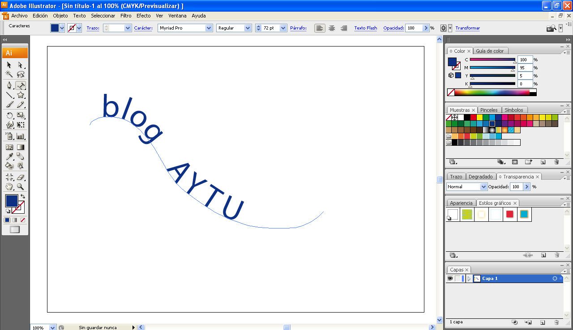Hide Capa 1 with the eye icon
This screenshot has width=573, height=330.
coord(450,279)
